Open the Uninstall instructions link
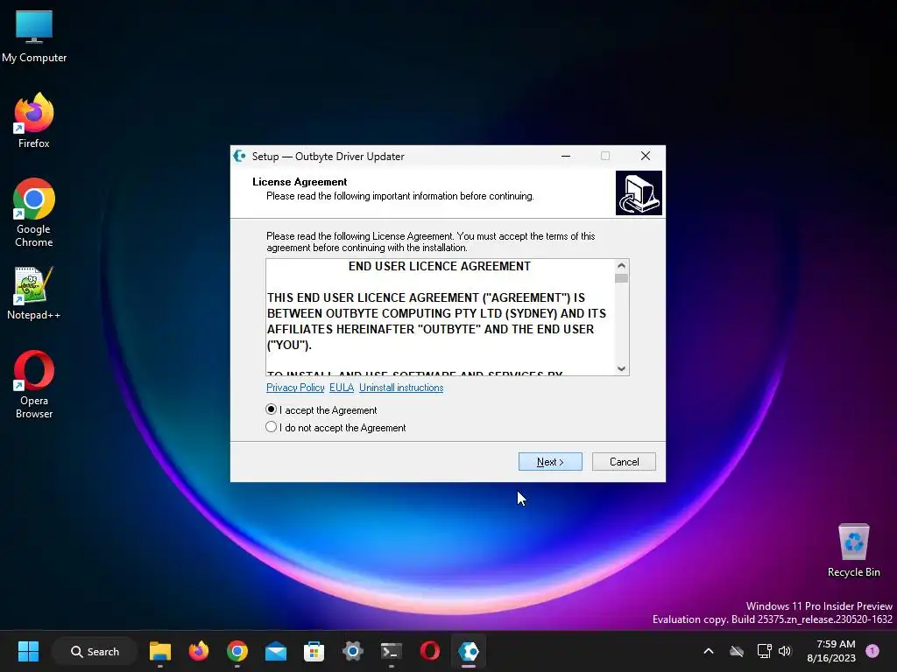The width and height of the screenshot is (897, 672). coord(401,388)
